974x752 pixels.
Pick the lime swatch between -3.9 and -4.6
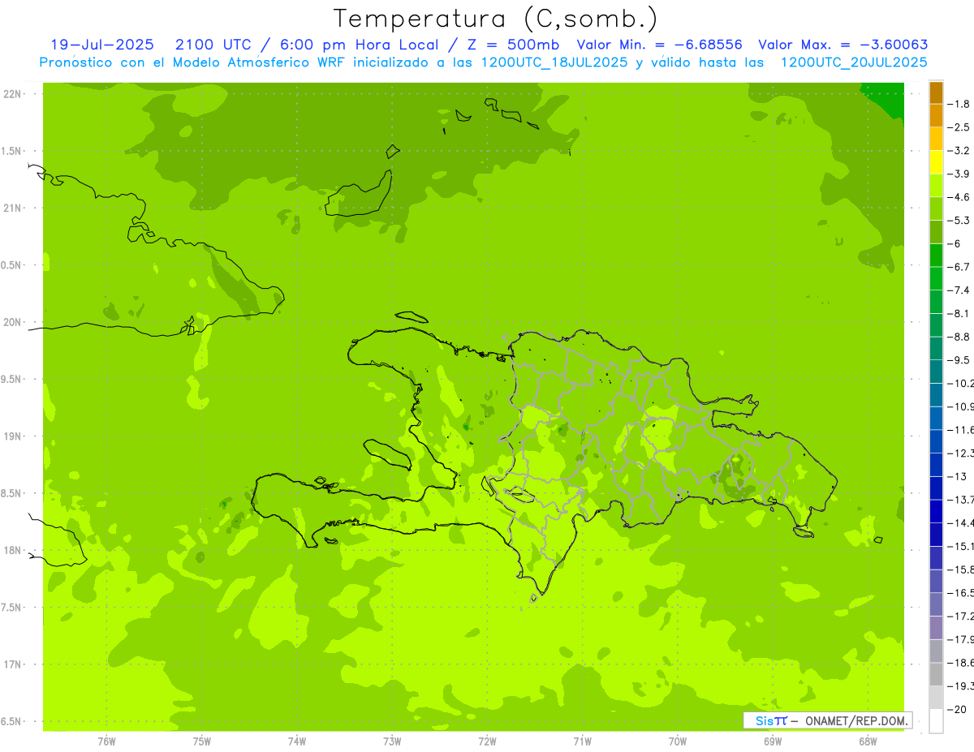click(936, 186)
